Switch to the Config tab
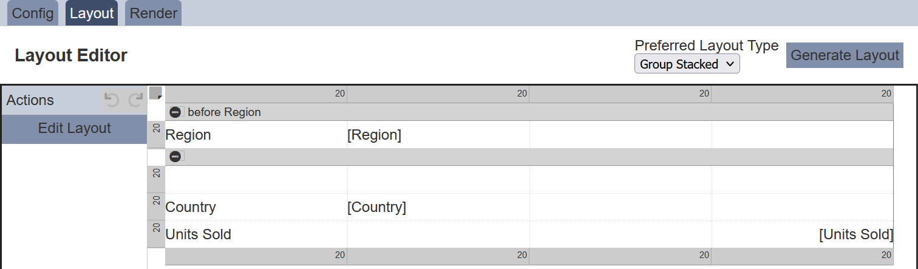This screenshot has width=918, height=269. [x=33, y=13]
